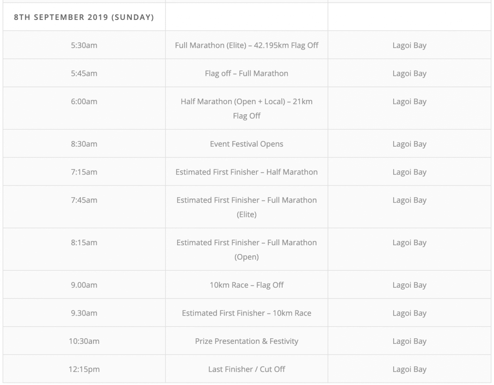Image resolution: width=494 pixels, height=385 pixels.
Task: Select Estimated First Finisher Full Marathon (Elite)
Action: click(x=247, y=207)
